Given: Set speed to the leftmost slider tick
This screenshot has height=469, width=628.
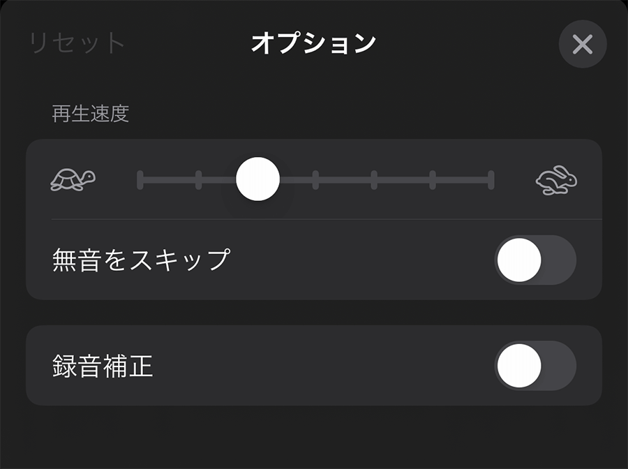Looking at the screenshot, I should pos(140,179).
